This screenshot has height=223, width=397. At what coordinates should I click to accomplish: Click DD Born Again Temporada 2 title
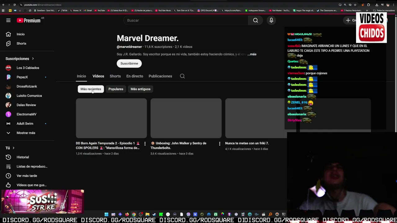[108, 146]
